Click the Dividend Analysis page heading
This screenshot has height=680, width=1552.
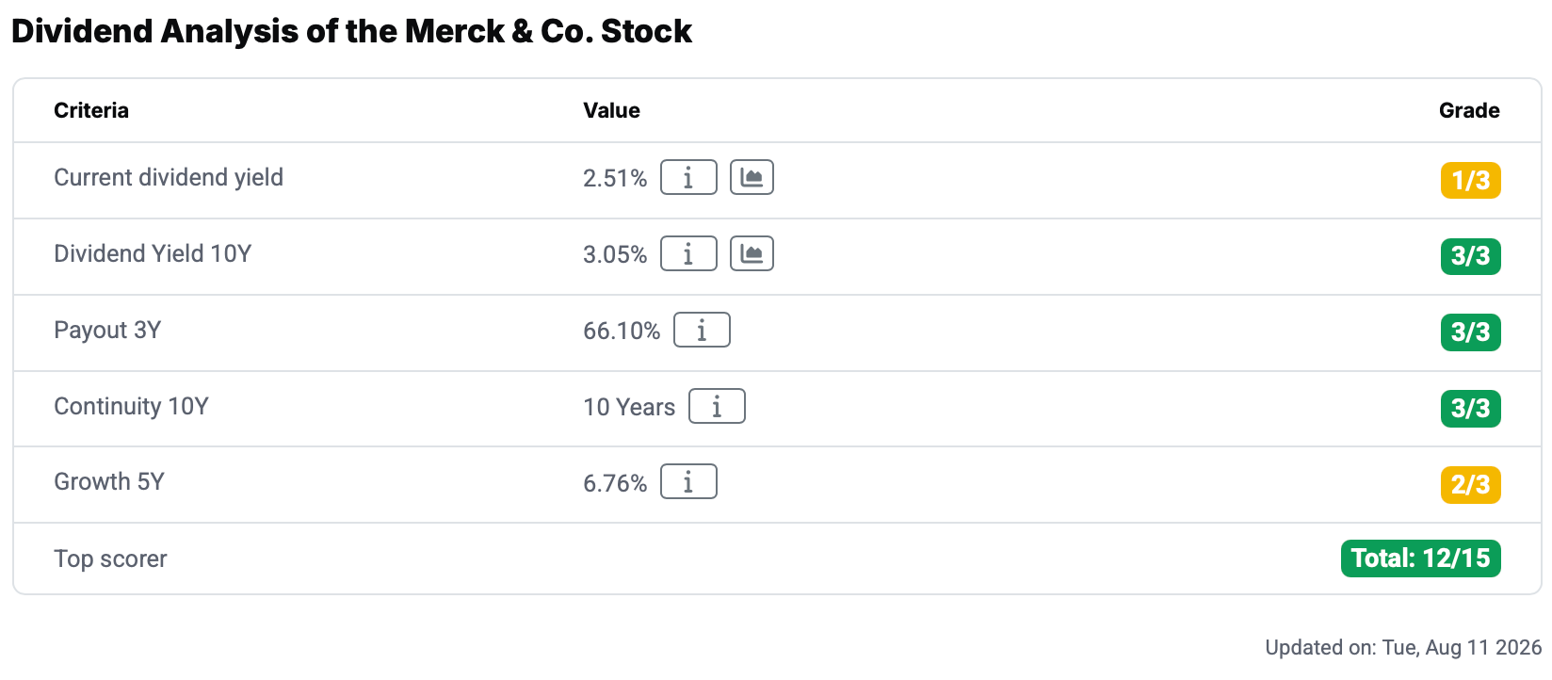[x=351, y=31]
